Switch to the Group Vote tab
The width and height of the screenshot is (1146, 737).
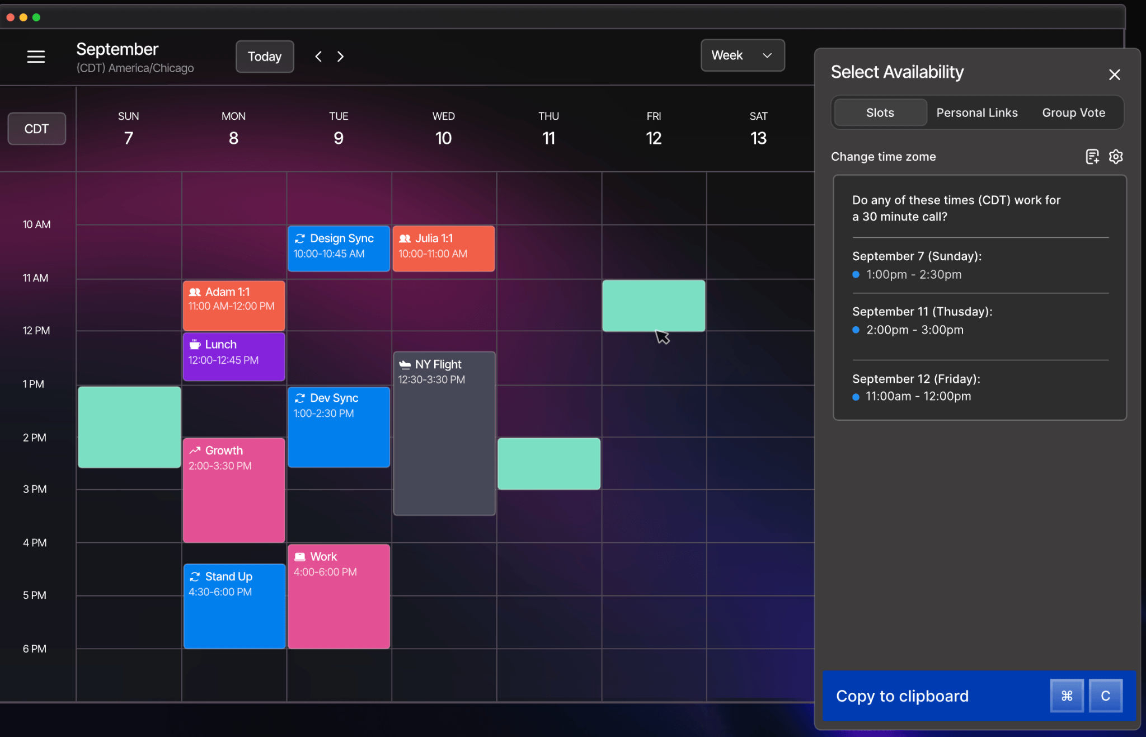[1073, 112]
